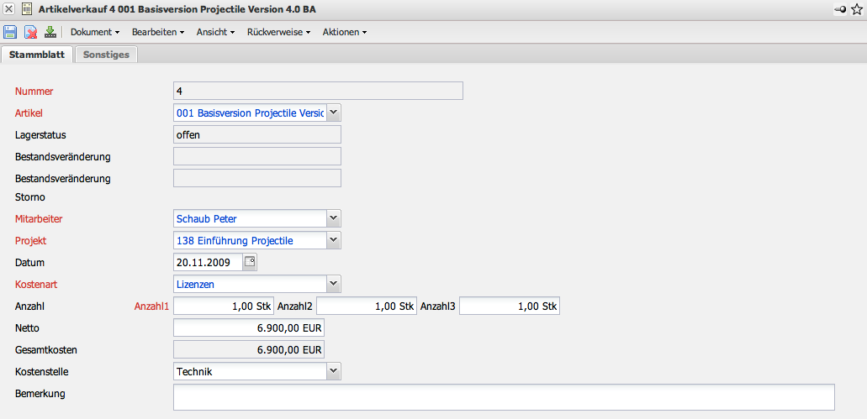Open the calendar picker beside Datum
Screen dimensions: 867x419
[250, 262]
